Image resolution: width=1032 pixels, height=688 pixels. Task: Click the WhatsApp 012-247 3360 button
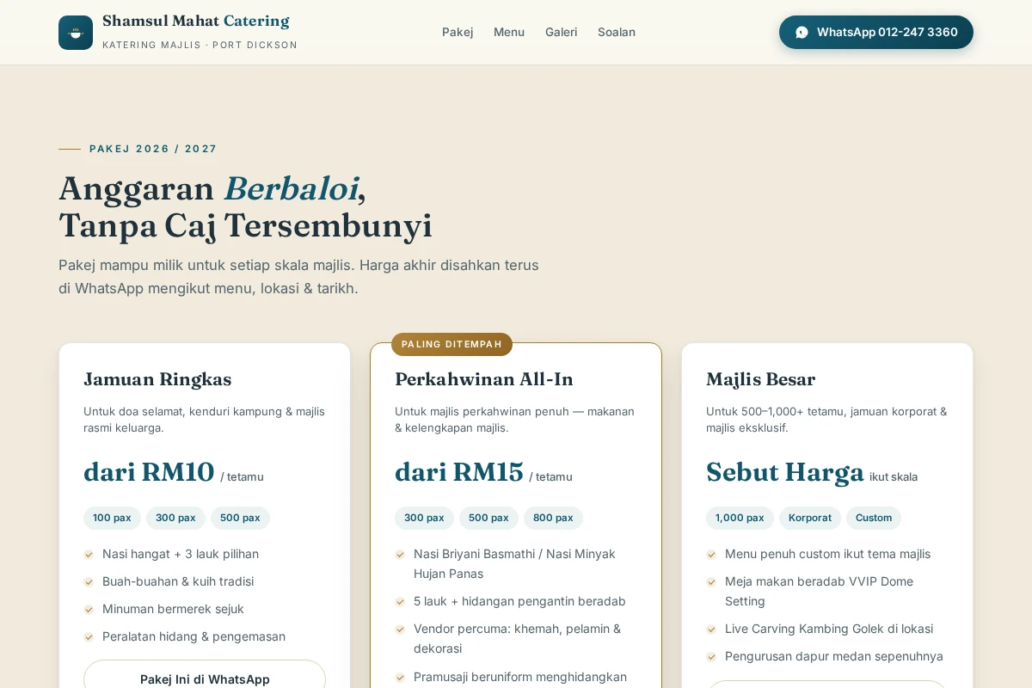(876, 32)
